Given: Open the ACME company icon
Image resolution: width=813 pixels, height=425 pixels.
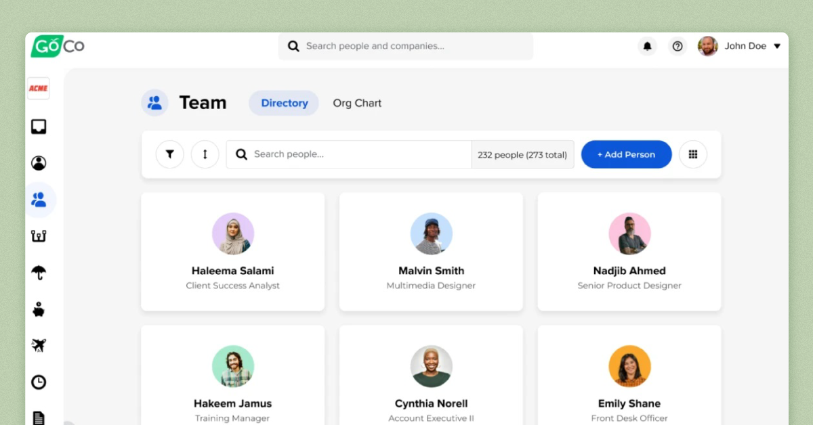Looking at the screenshot, I should click(x=39, y=89).
